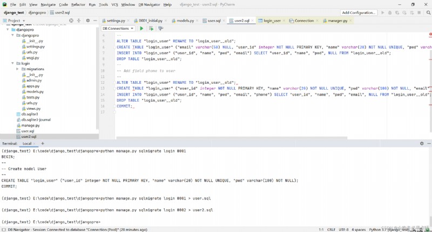Screen dimensions: 432x232
Task: Click user2.sql breadcrumb in navigation bar
Action: tap(60, 12)
